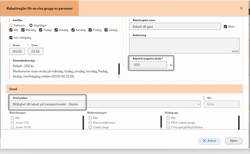Uncheck the Måndag checkbox
The height and width of the screenshot is (154, 250).
pos(23,30)
